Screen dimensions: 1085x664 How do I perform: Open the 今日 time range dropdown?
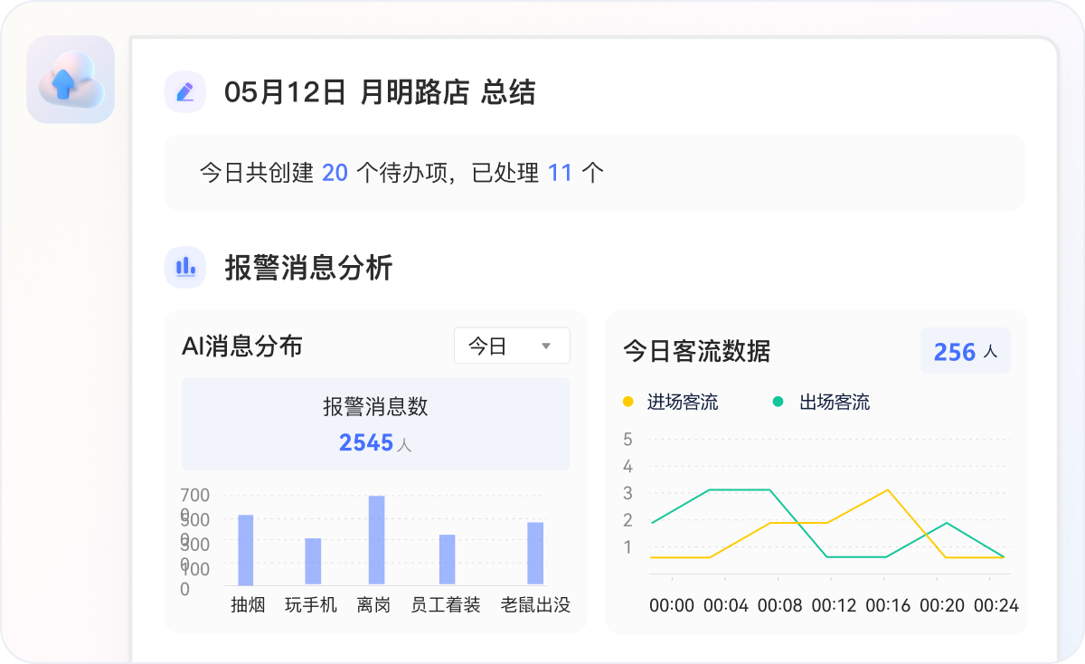(x=512, y=346)
